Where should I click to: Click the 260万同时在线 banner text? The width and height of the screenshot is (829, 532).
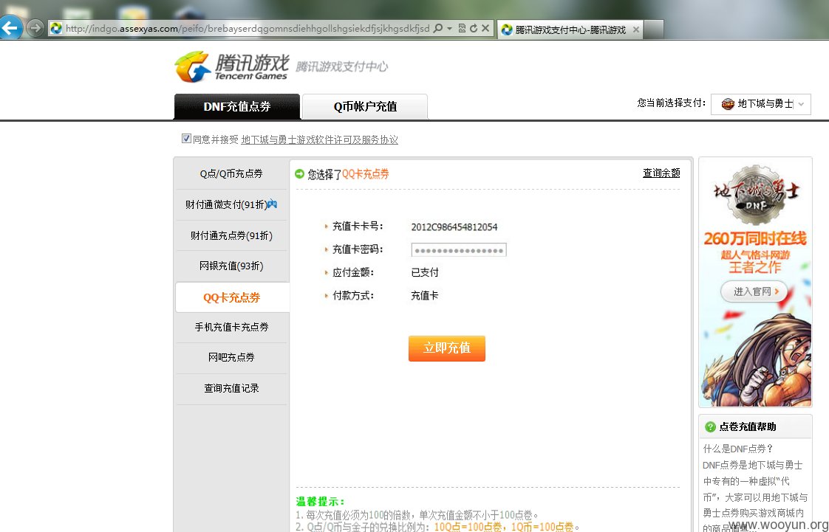[755, 238]
